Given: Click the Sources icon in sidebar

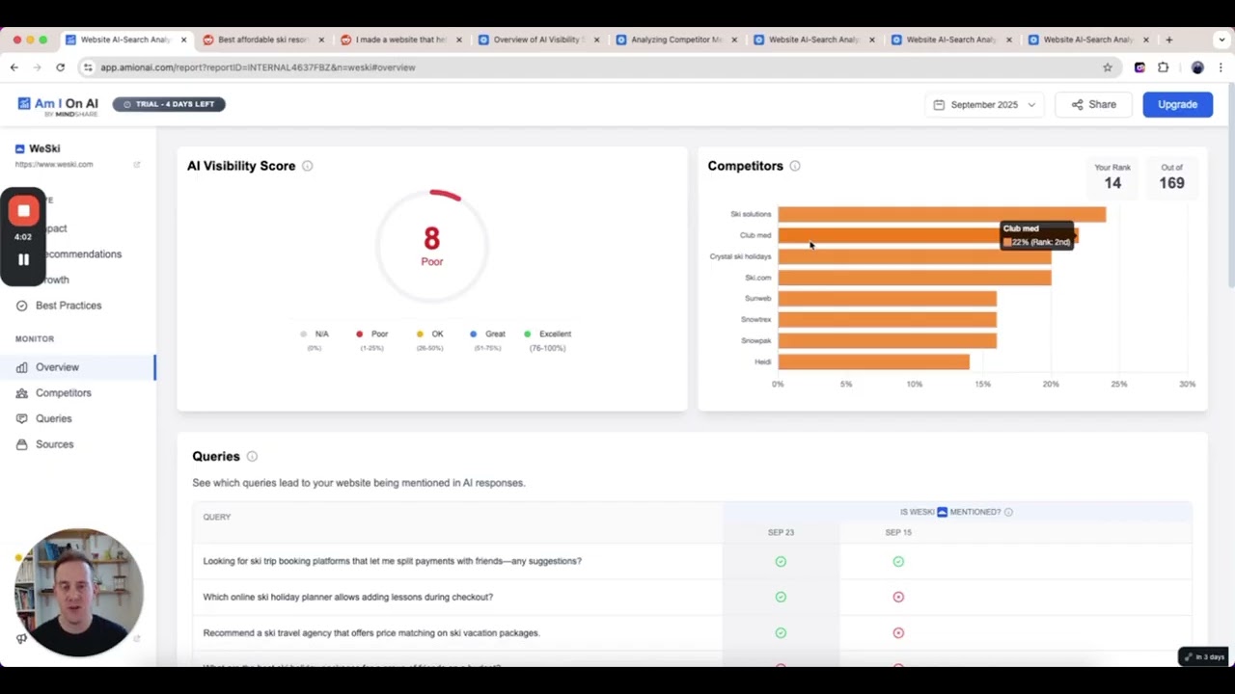Looking at the screenshot, I should pyautogui.click(x=21, y=444).
